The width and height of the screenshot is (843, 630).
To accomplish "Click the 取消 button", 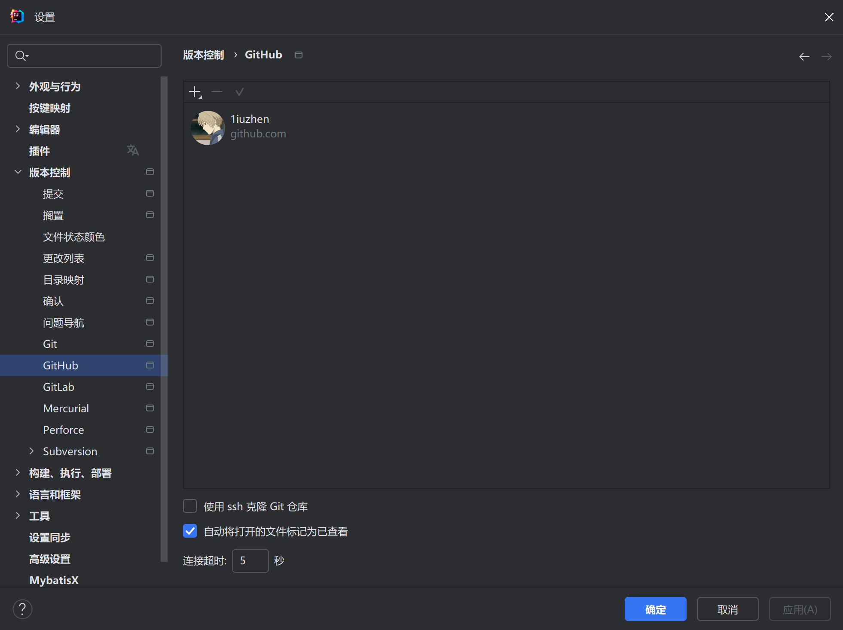I will pyautogui.click(x=727, y=609).
